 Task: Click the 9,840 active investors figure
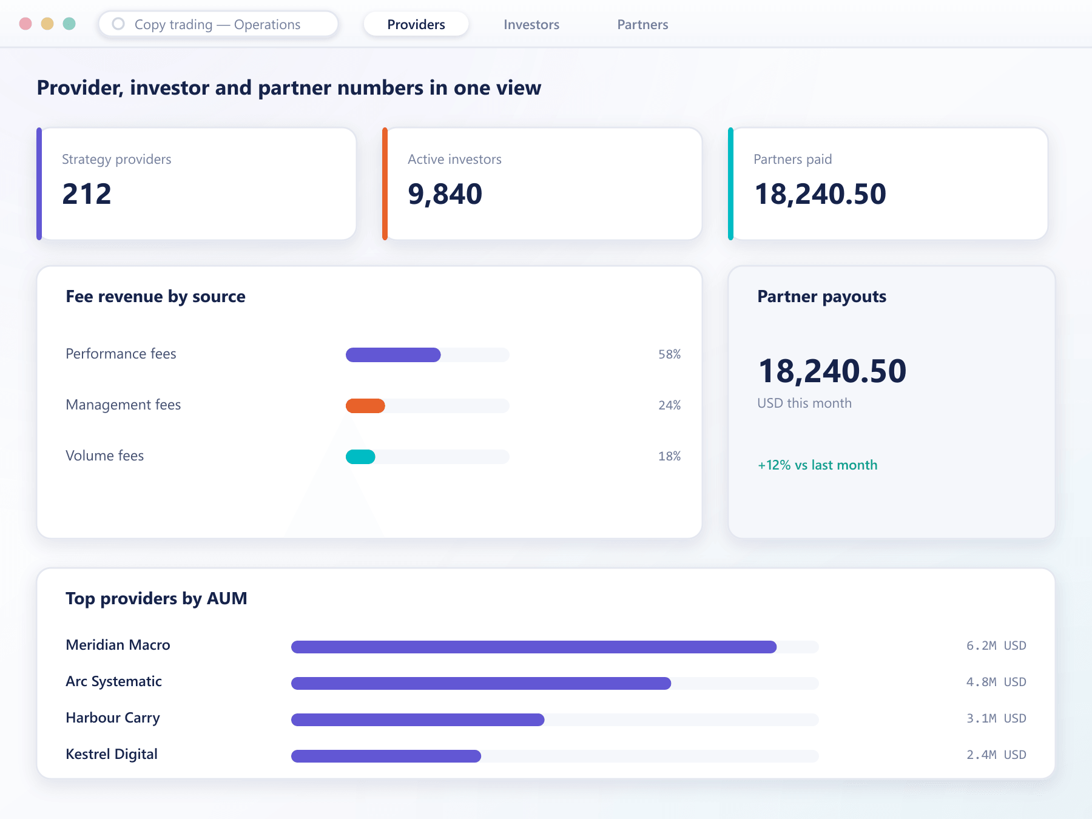pyautogui.click(x=445, y=194)
